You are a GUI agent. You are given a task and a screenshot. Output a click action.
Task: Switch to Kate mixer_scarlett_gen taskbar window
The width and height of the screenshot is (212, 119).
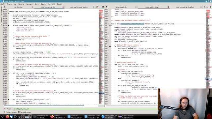pyautogui.click(x=109, y=116)
